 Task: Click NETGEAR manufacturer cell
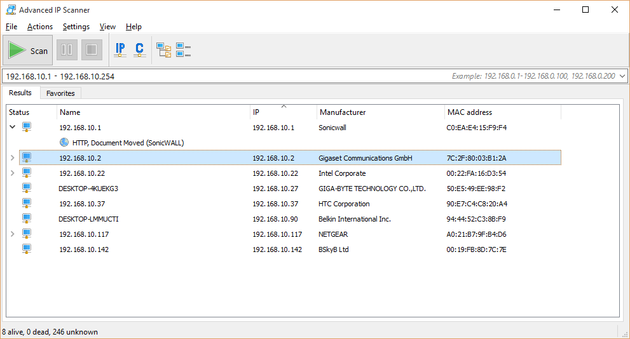pos(333,234)
